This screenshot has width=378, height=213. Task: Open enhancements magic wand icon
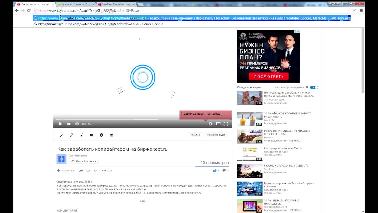coord(71,135)
